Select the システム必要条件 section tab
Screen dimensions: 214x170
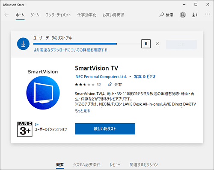87,165
